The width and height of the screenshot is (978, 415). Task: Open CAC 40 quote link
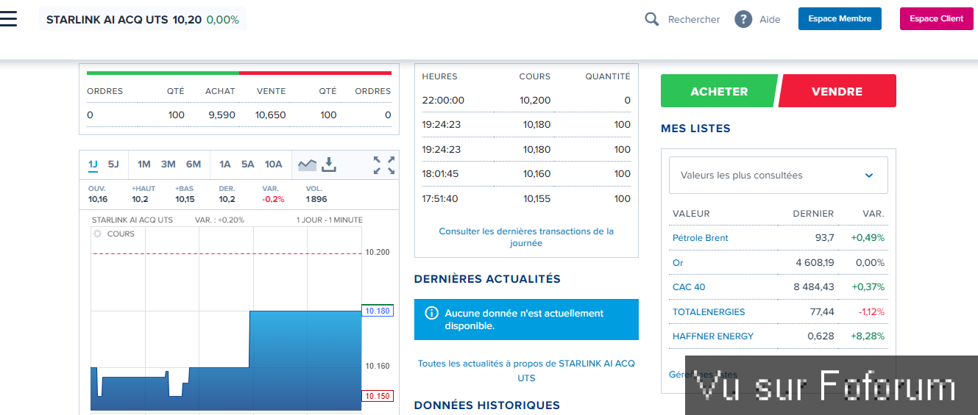[689, 287]
